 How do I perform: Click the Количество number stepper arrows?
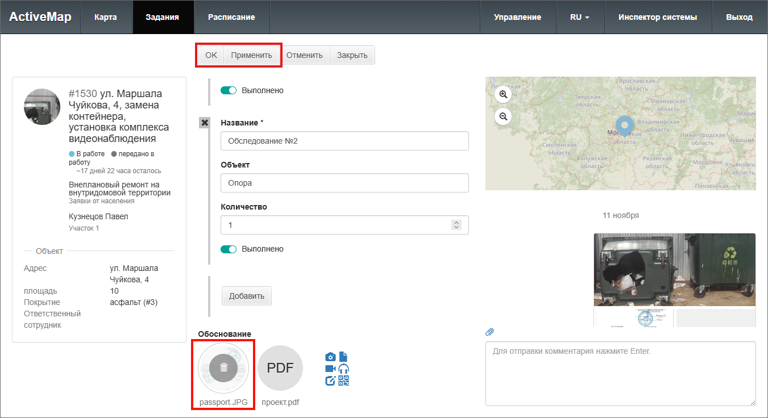[456, 225]
